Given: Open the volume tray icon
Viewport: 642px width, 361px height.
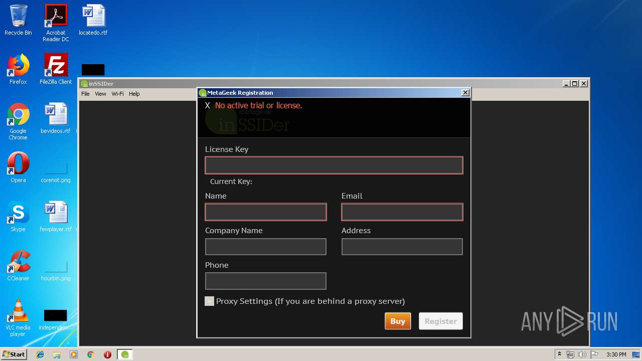Looking at the screenshot, I should [582, 354].
